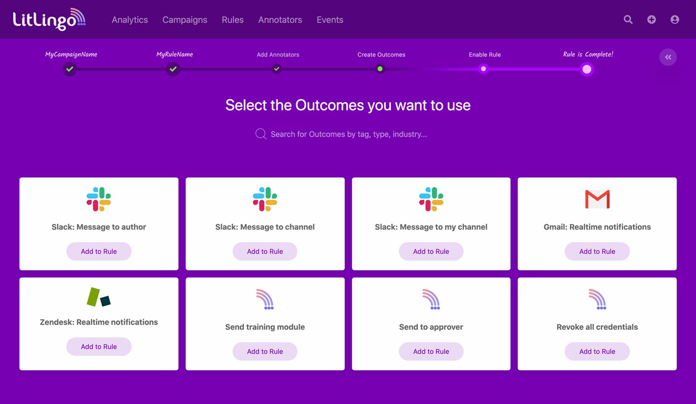Open the user profile icon
Viewport: 696px width, 404px height.
[675, 19]
